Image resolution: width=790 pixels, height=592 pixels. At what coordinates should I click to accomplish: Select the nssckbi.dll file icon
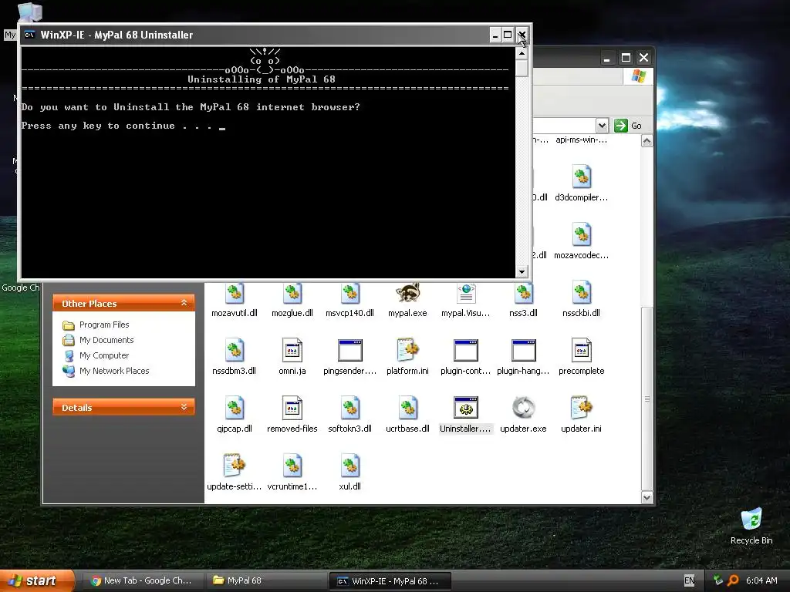tap(582, 292)
